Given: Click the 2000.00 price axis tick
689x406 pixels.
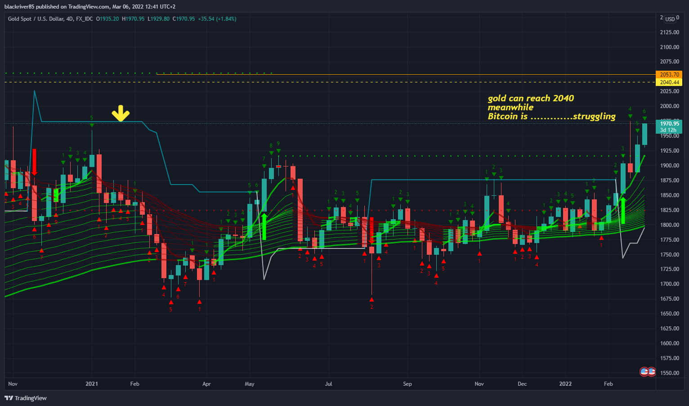Looking at the screenshot, I should (x=670, y=106).
